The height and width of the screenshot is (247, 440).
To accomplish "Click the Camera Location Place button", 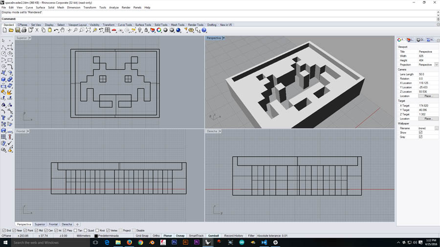I will [428, 96].
